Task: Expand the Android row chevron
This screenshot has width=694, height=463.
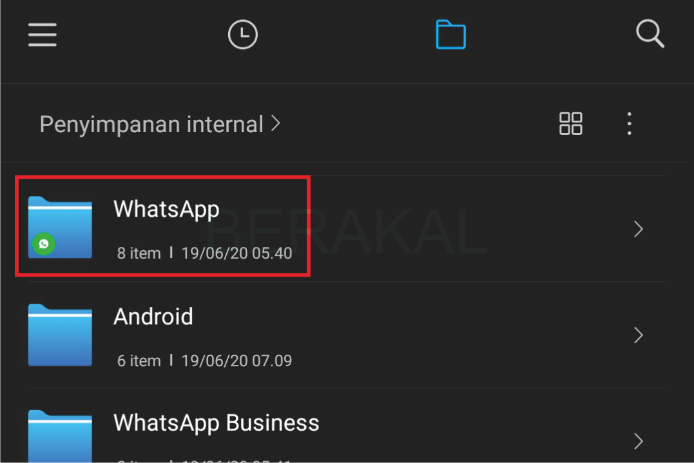Action: point(638,335)
